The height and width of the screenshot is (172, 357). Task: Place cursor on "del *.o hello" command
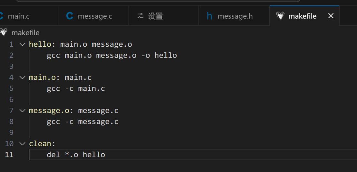click(x=76, y=155)
